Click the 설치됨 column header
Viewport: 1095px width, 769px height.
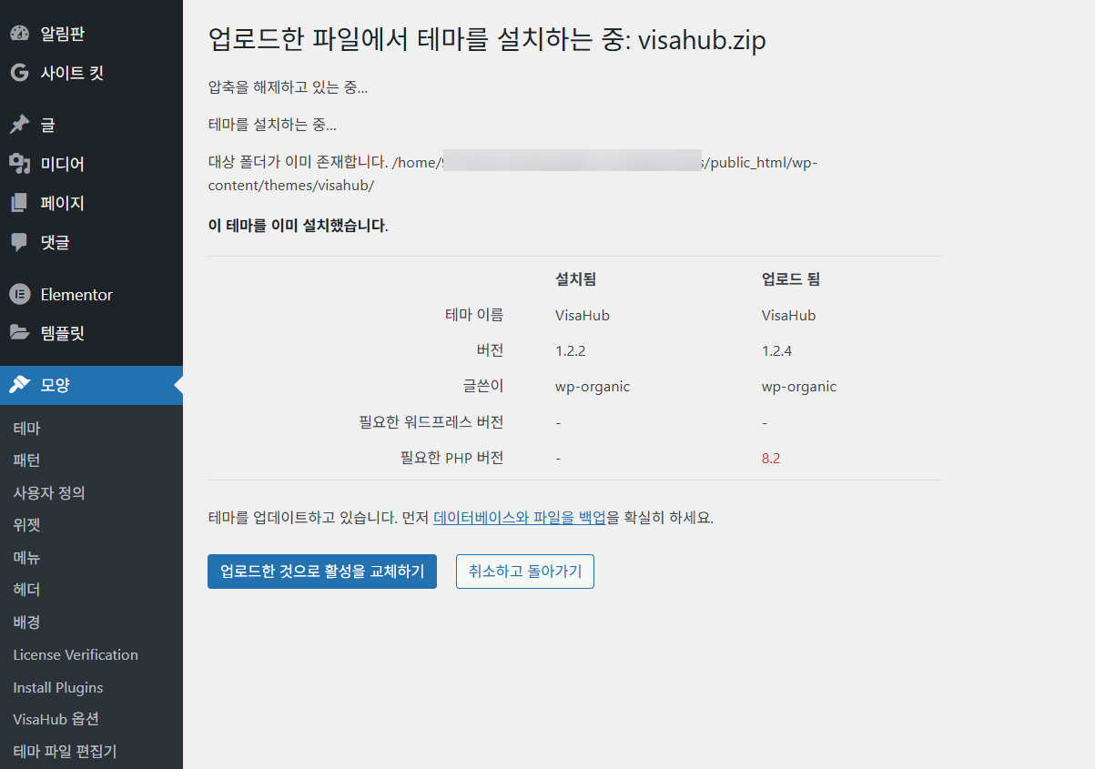tap(575, 279)
